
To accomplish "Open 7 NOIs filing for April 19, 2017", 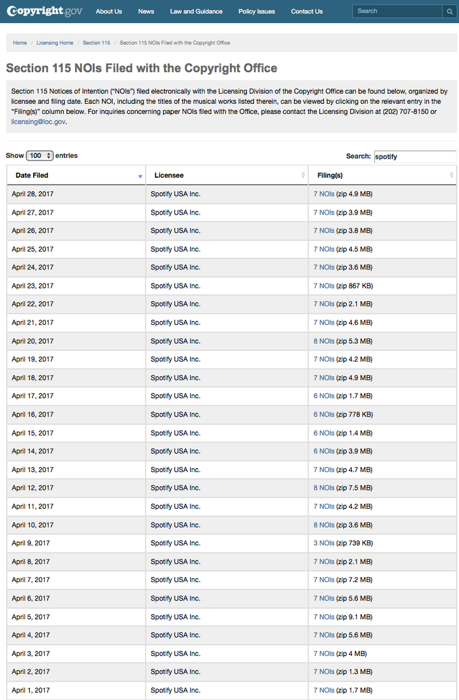I will tap(324, 359).
